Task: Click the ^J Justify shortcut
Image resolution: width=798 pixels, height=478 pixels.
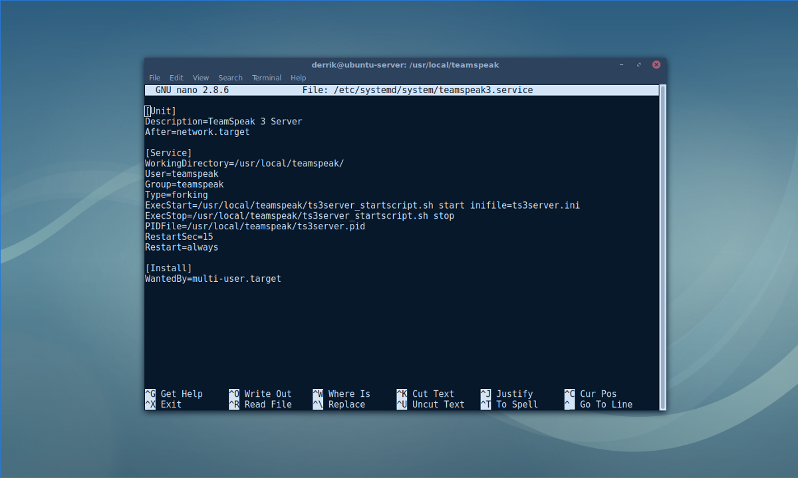Action: point(506,394)
